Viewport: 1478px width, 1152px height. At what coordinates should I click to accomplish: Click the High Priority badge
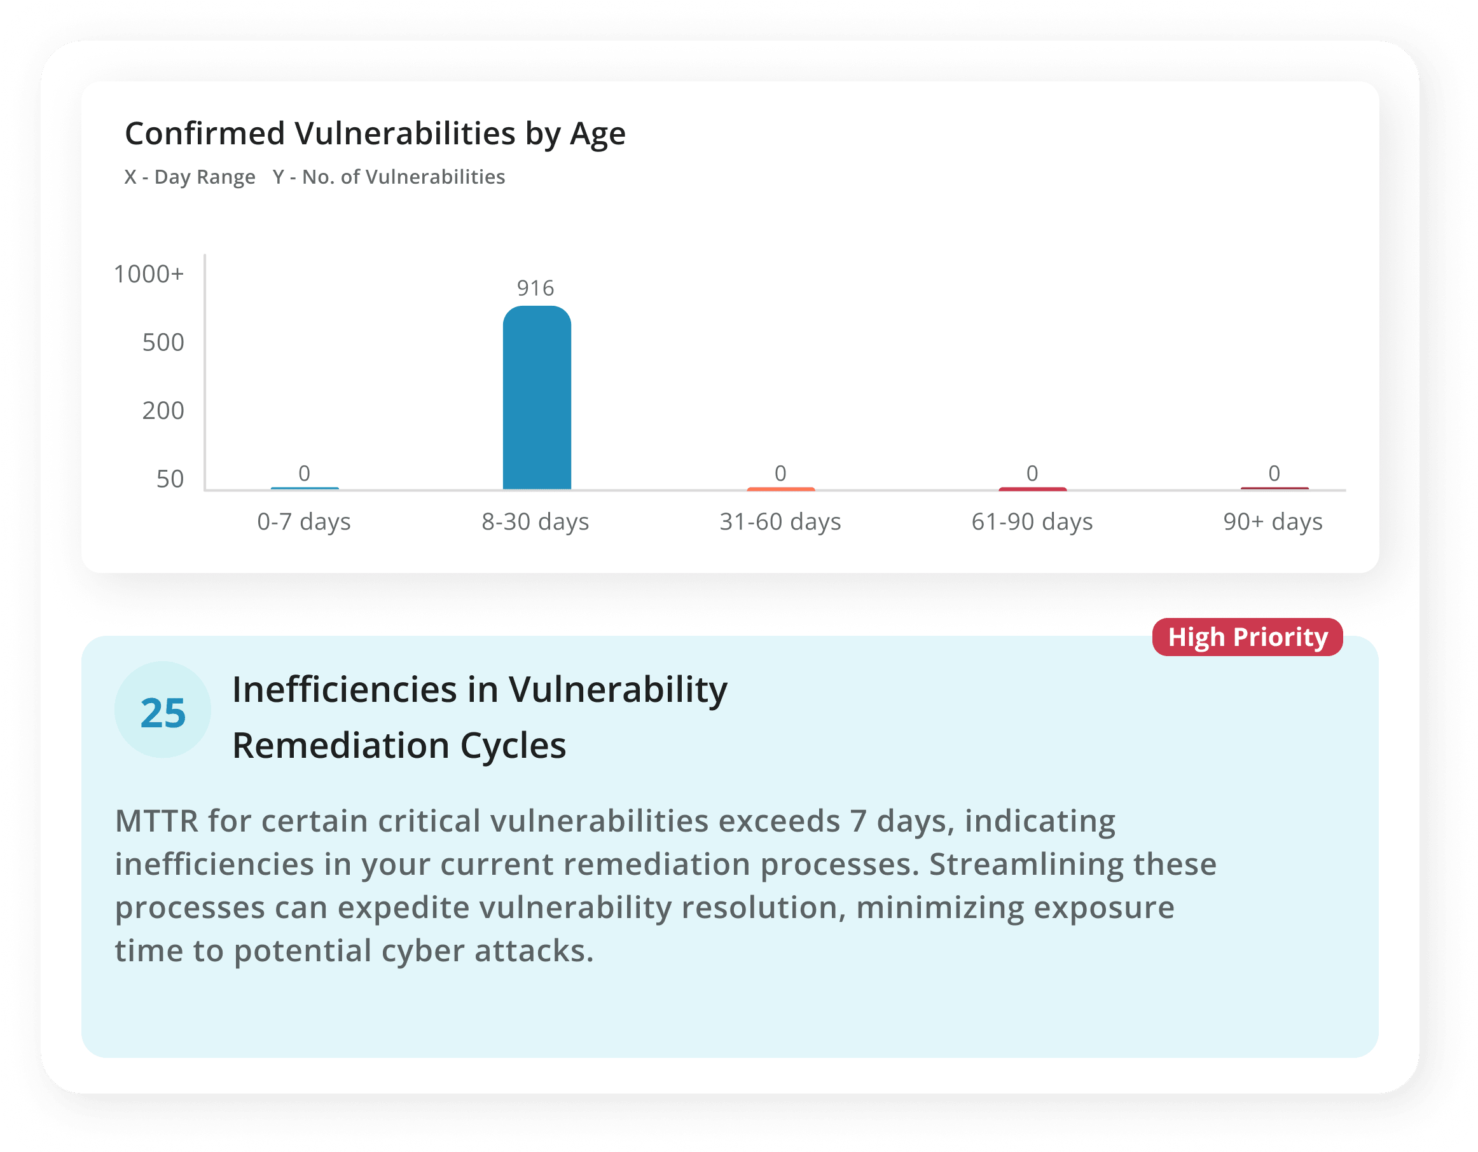pyautogui.click(x=1247, y=636)
